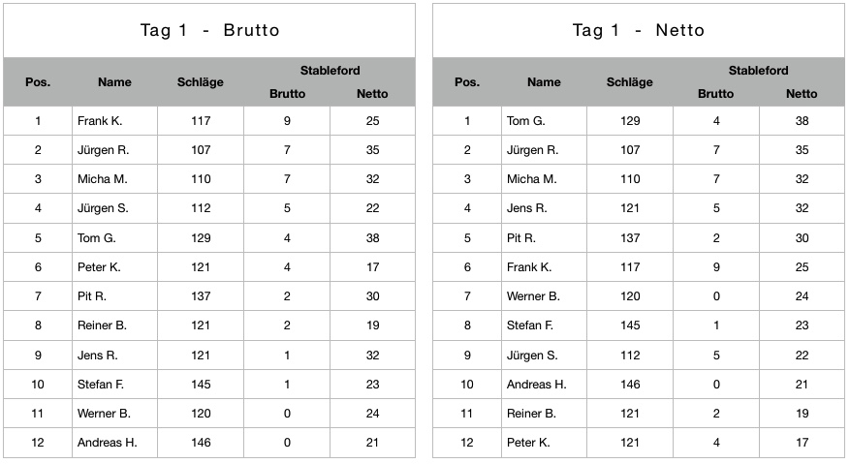Viewport: 850px width, 464px height.
Task: Select Tom G. in the Netto table
Action: (526, 121)
